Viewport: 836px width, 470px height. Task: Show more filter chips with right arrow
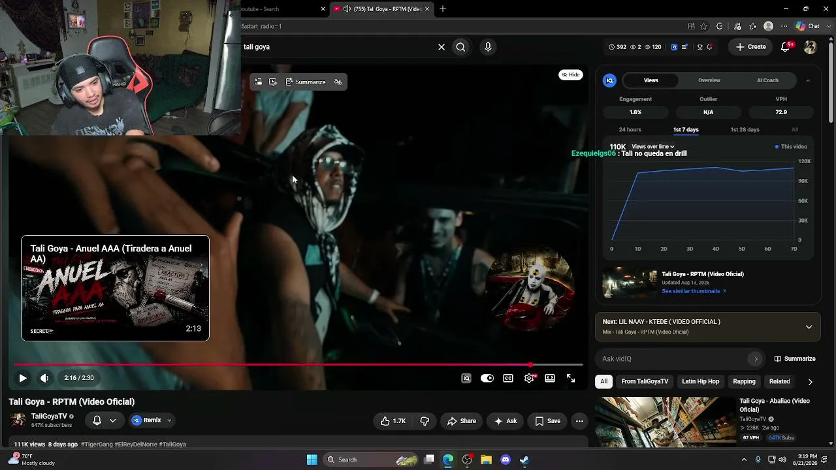[810, 382]
